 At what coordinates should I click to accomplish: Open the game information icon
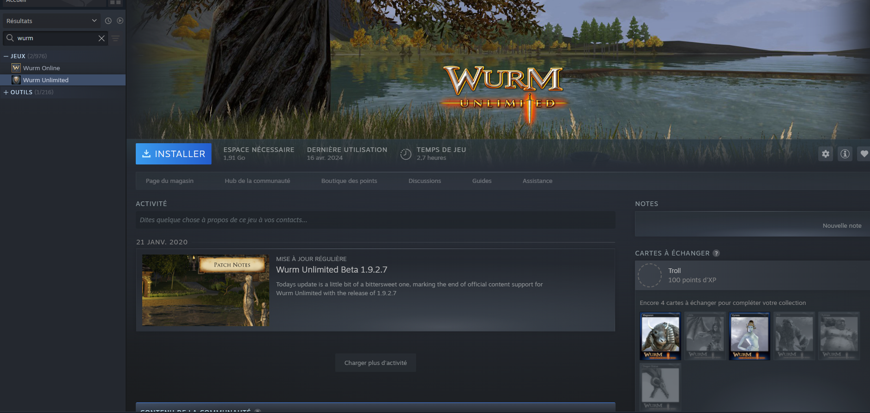[x=845, y=154]
